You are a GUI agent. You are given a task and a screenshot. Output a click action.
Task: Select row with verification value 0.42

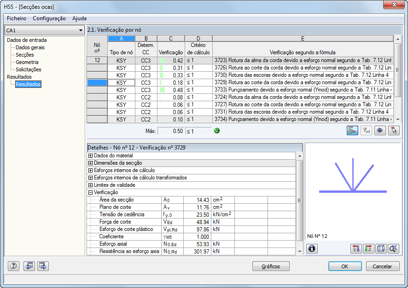click(240, 60)
